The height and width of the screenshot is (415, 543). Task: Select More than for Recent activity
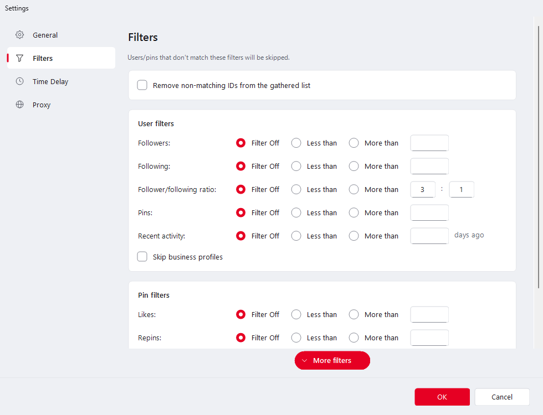click(354, 236)
